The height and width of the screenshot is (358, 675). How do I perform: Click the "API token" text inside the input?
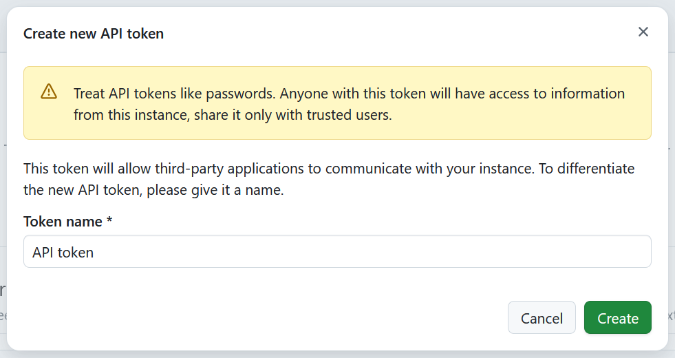(63, 253)
